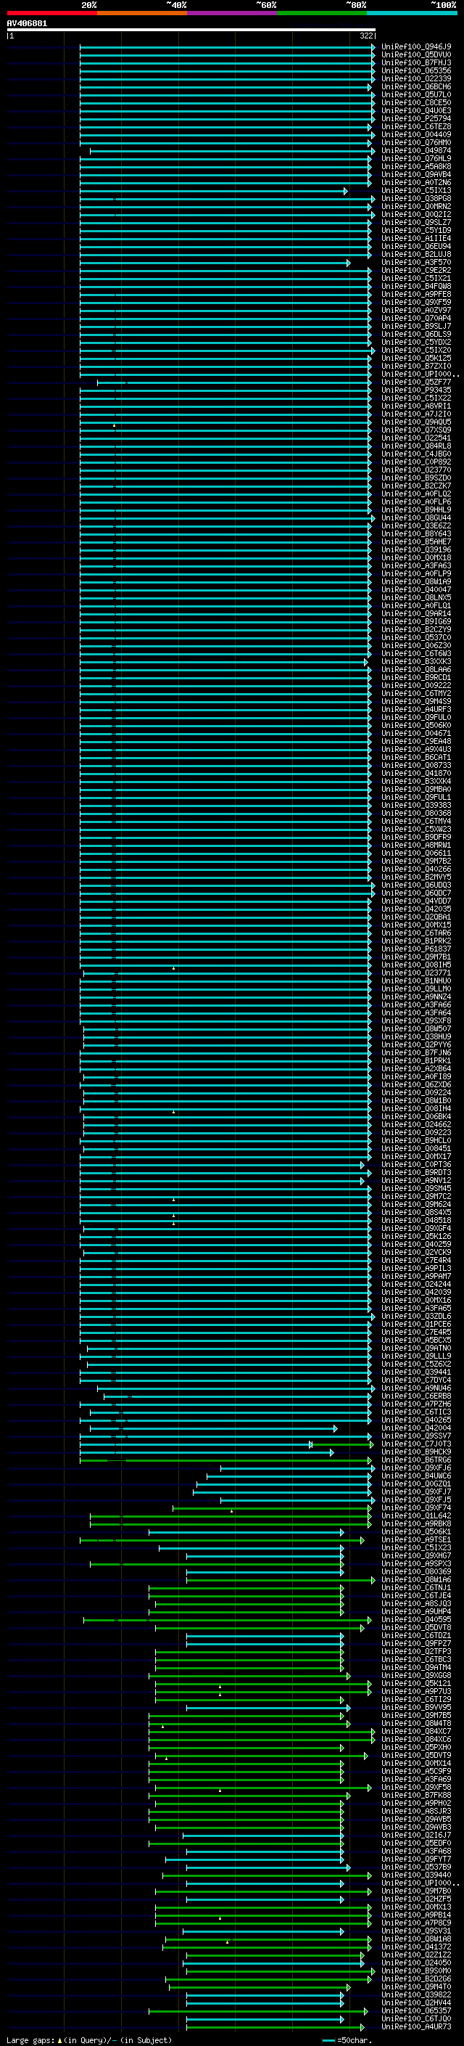Select the UniRef100_B9VV95 label

point(415,1708)
